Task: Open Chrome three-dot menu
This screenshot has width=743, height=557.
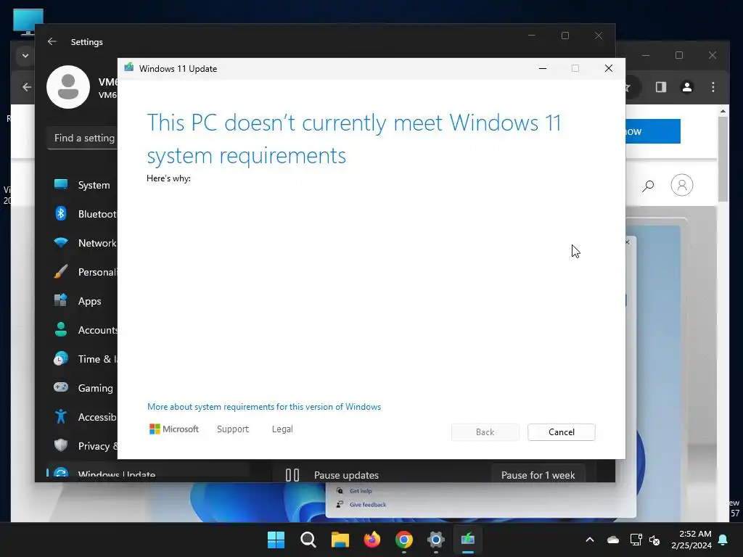Action: point(713,87)
